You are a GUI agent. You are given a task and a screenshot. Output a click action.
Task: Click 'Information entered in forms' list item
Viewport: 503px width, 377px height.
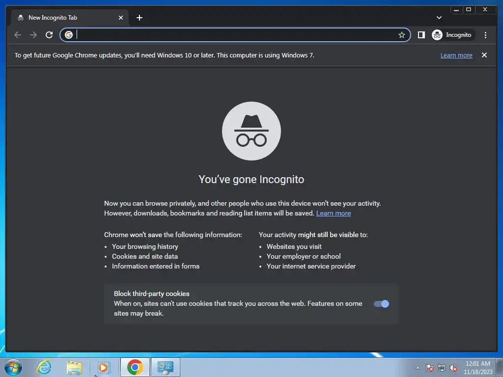(x=156, y=266)
